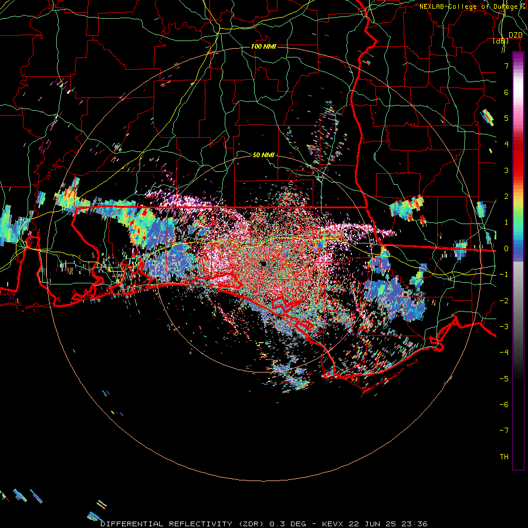Click the "-2" tick on the dB scale

tap(504, 300)
